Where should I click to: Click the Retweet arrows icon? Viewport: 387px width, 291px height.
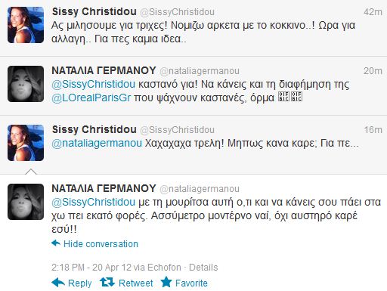point(107,282)
